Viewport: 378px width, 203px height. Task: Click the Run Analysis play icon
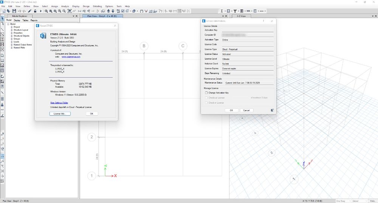click(40, 11)
